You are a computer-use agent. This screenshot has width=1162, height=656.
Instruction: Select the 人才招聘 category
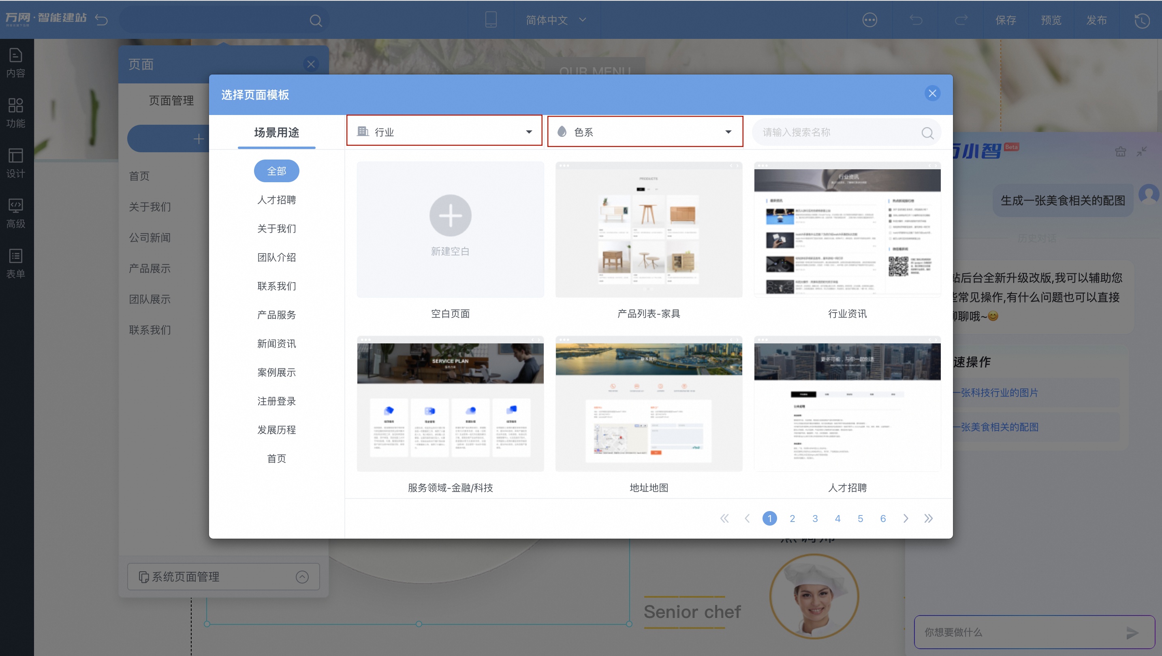pos(276,200)
